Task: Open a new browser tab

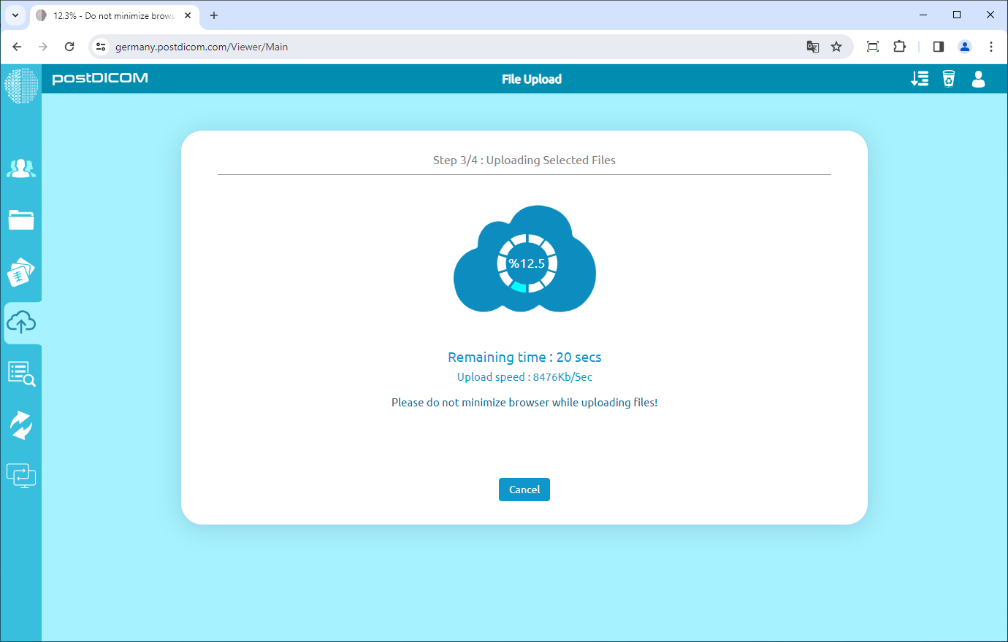Action: (x=214, y=15)
